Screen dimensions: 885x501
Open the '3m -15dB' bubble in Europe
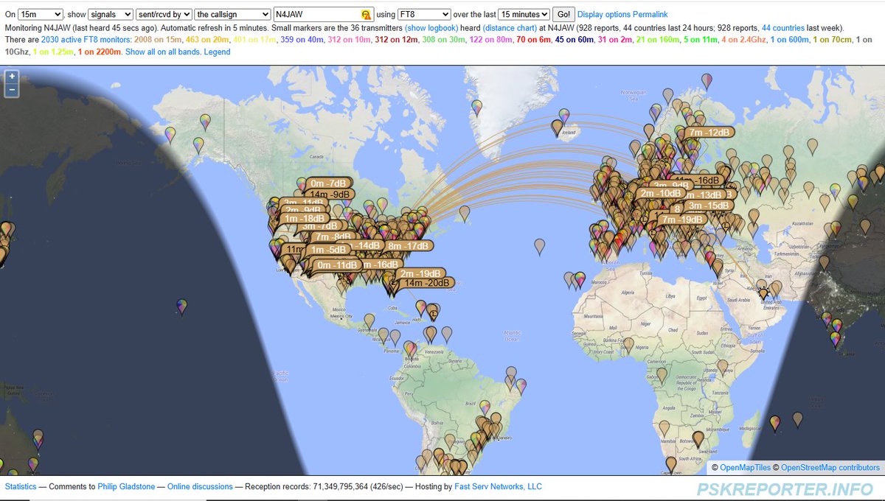(709, 206)
